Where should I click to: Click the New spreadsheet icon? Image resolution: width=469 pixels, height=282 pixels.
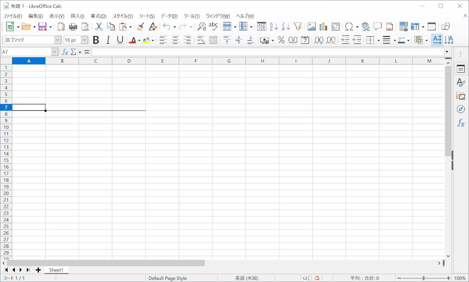click(x=10, y=26)
